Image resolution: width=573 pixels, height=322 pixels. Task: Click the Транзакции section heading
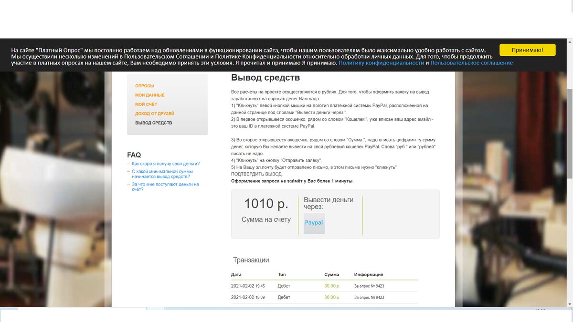(251, 260)
